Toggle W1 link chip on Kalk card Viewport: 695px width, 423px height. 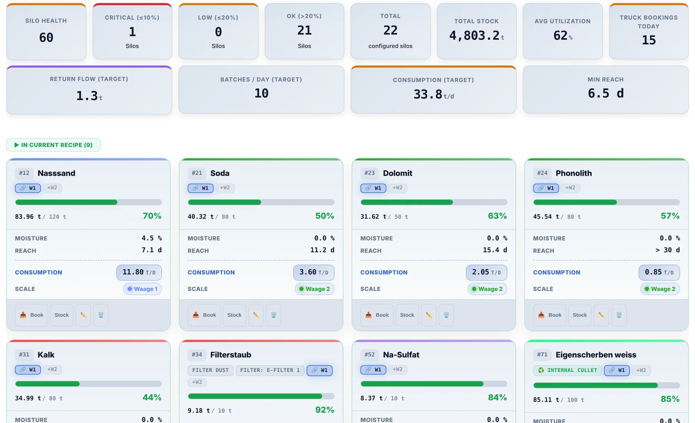(28, 370)
